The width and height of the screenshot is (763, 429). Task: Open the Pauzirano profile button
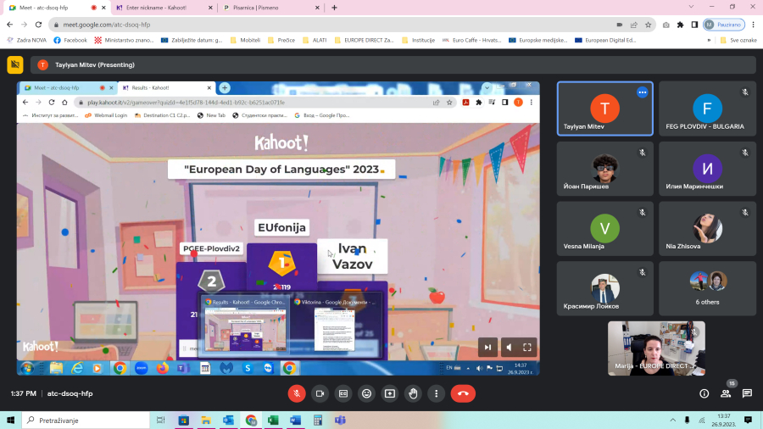coord(724,25)
